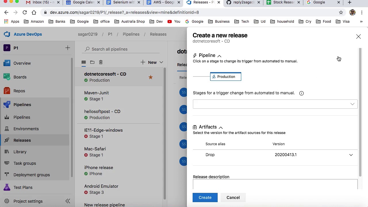Reload the browser page
The width and height of the screenshot is (368, 207).
(x=25, y=12)
